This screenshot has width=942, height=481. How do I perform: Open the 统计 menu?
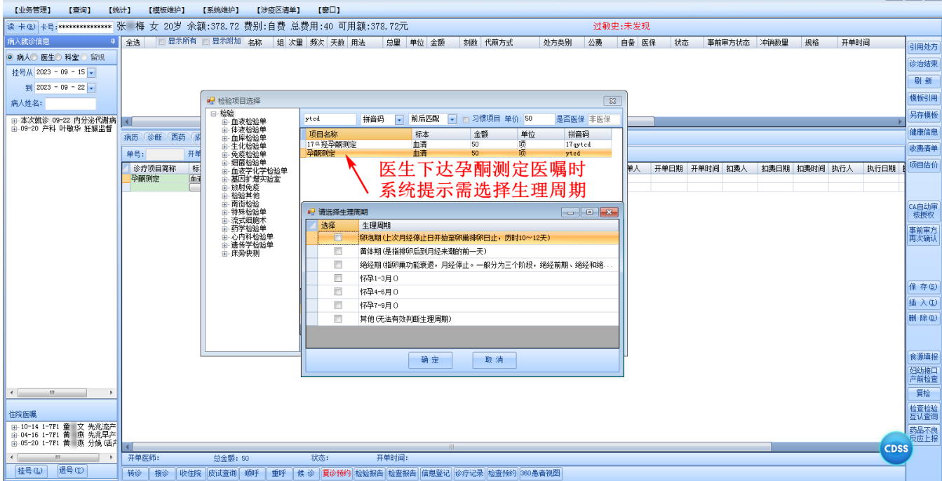pos(119,10)
